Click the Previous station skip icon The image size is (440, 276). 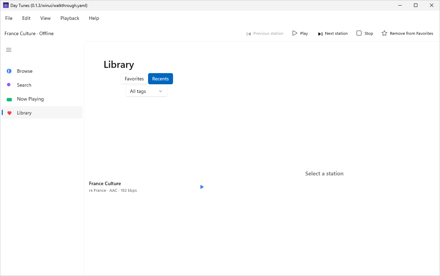248,34
